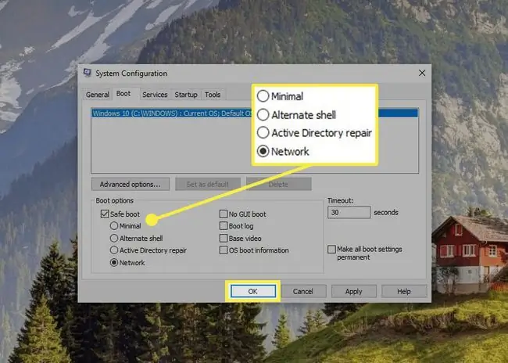Select the Alternate shell radio button

[114, 238]
